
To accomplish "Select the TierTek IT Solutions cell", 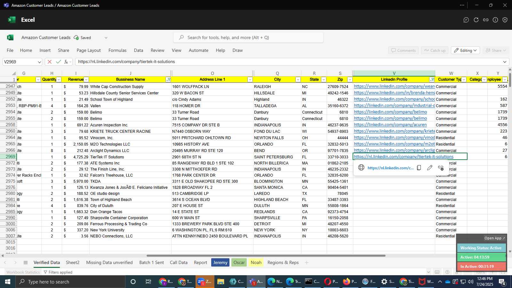I will pos(130,157).
